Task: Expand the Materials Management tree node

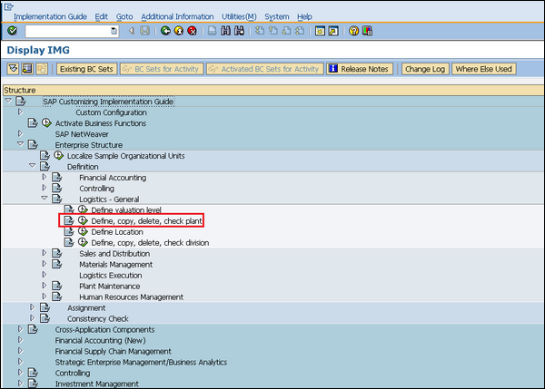Action: click(x=43, y=265)
